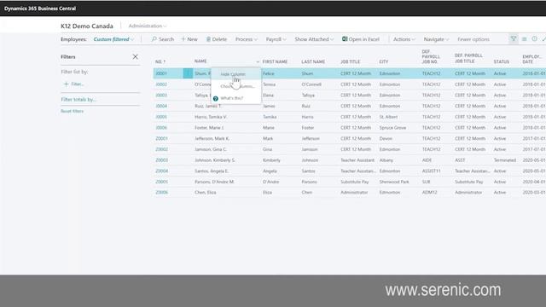Click What's this? in the context menu
Viewport: 546px width, 307px height.
231,98
